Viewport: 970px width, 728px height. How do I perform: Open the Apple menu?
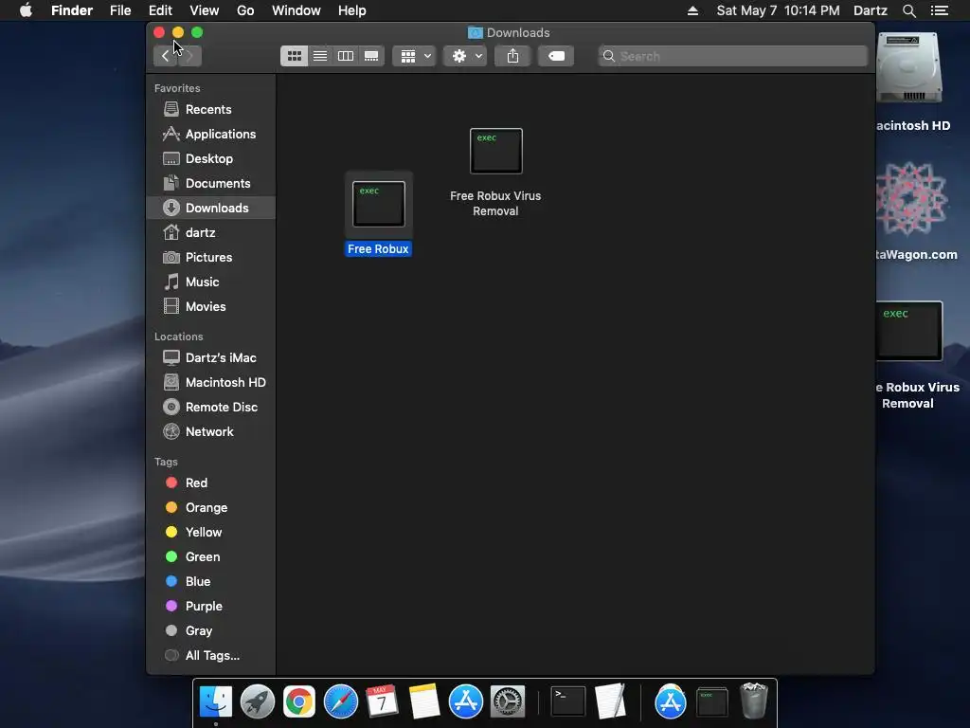[x=26, y=10]
